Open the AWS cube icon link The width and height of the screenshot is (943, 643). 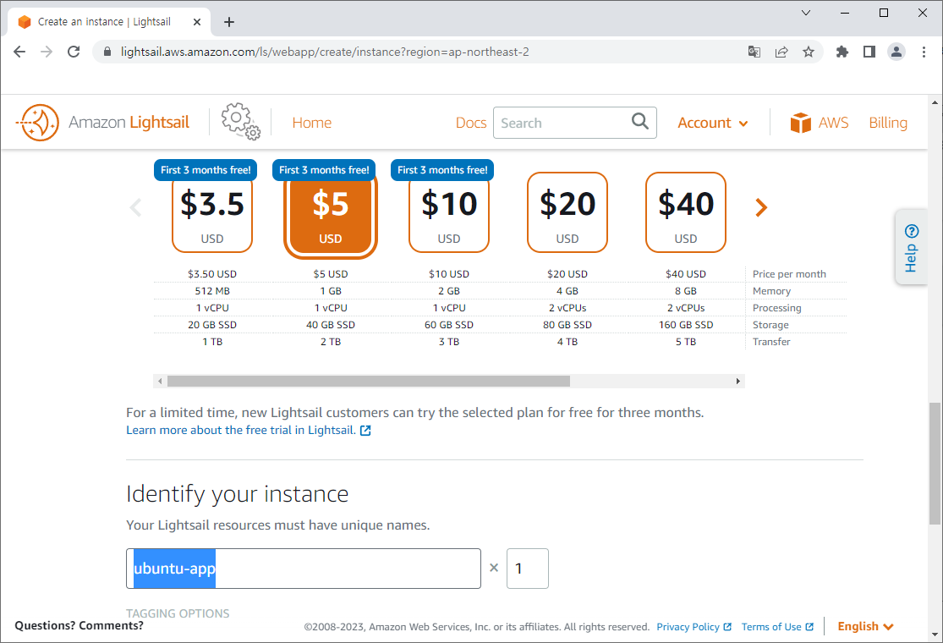pyautogui.click(x=800, y=123)
